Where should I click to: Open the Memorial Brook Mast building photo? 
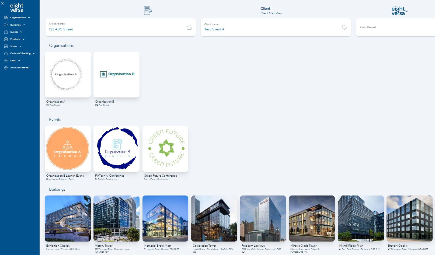coord(165,218)
